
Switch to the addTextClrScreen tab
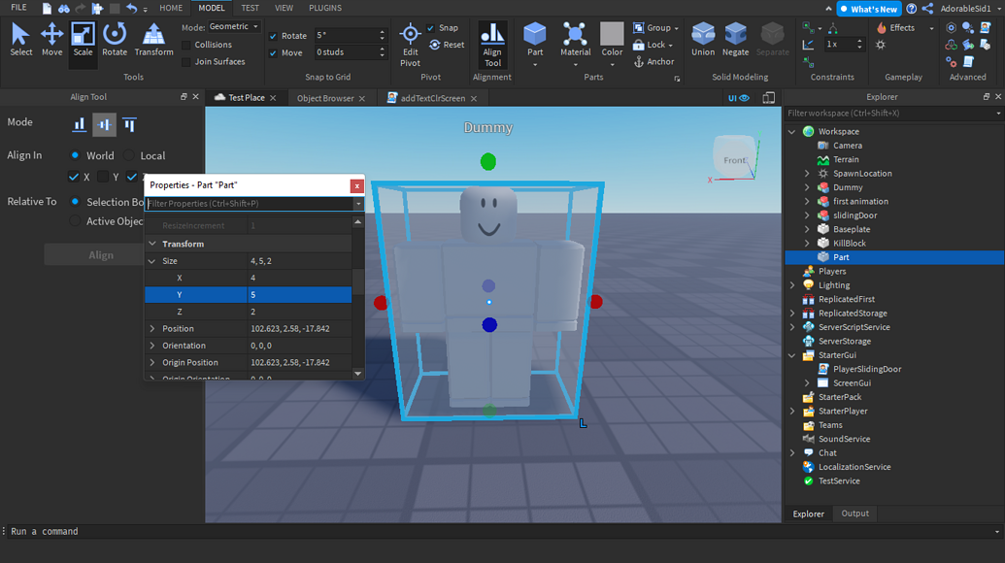pos(433,98)
